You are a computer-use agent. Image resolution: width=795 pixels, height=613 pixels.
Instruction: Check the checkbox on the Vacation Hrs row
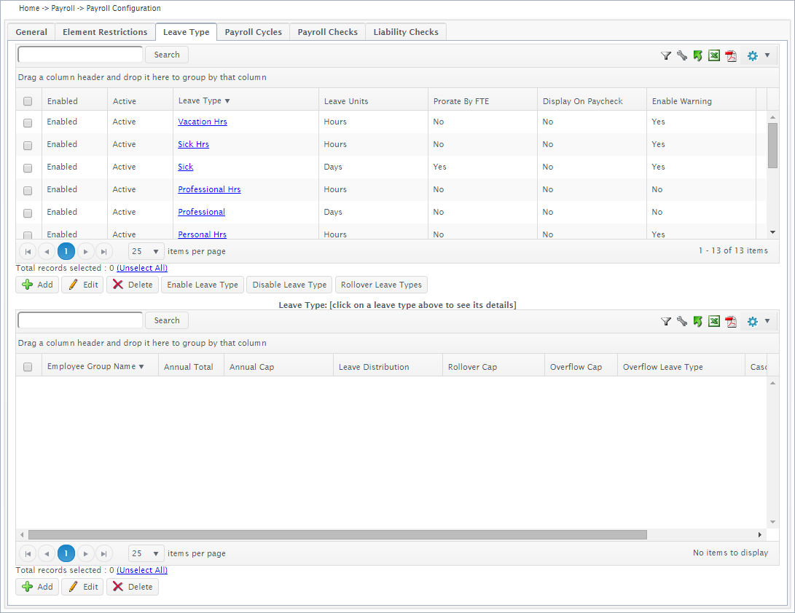[27, 122]
